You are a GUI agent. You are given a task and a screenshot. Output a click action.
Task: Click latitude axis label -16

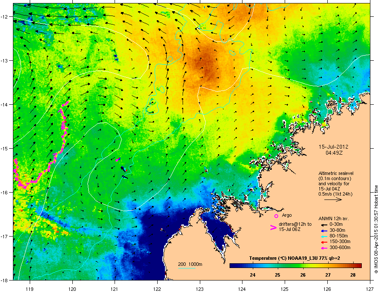pos(4,193)
